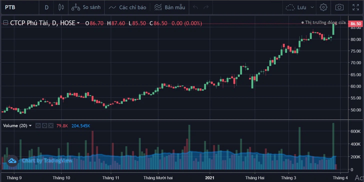Collapse the CTCP Phú Tài legend box
This screenshot has height=182, width=364.
tap(5, 23)
